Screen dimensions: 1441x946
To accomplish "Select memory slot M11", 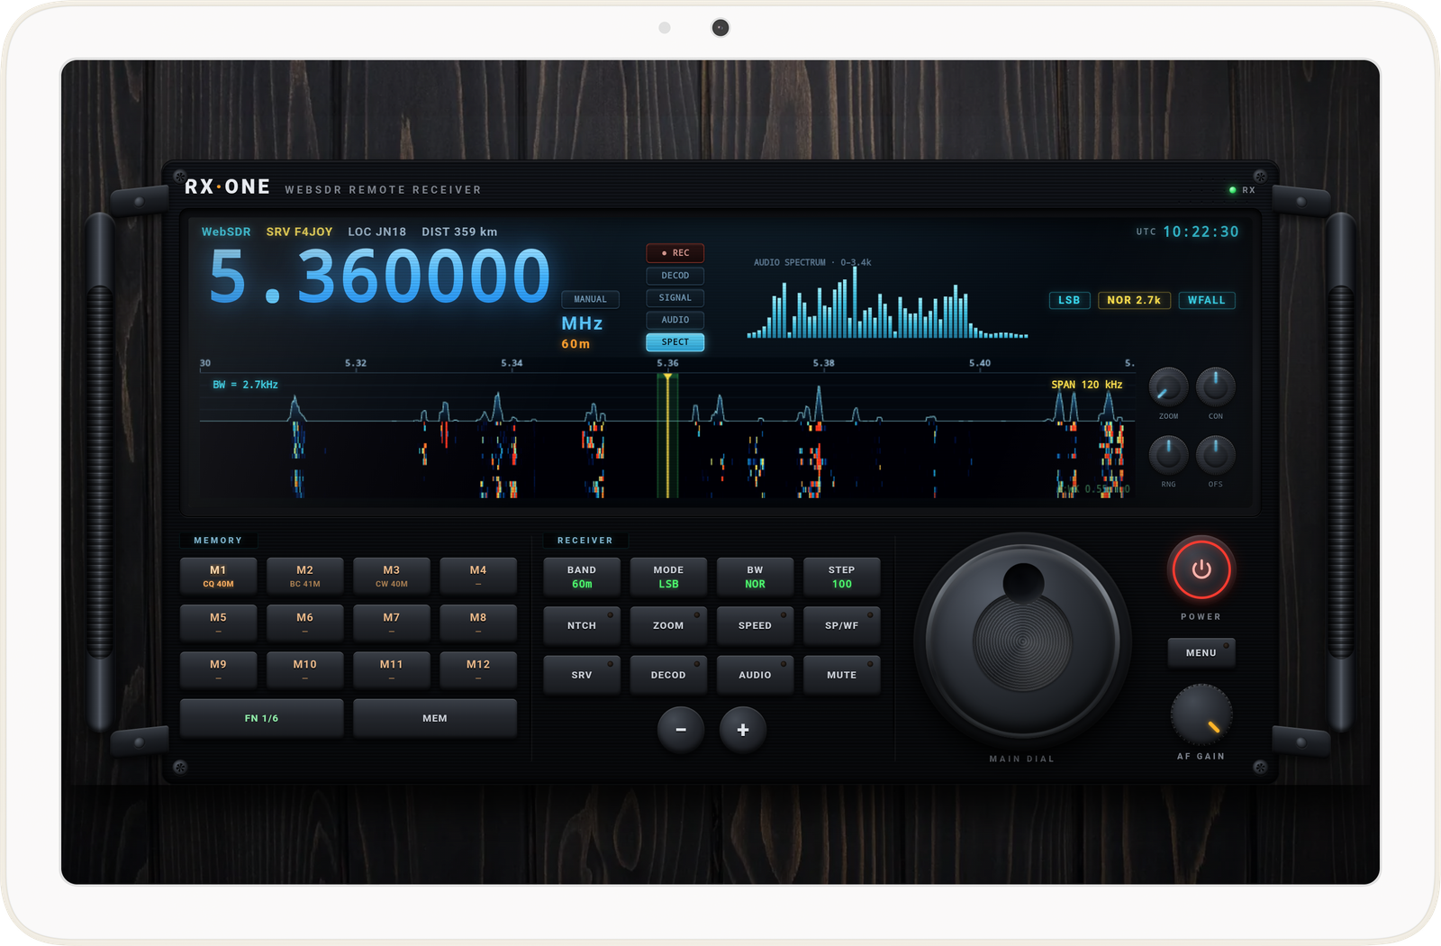I will click(391, 670).
